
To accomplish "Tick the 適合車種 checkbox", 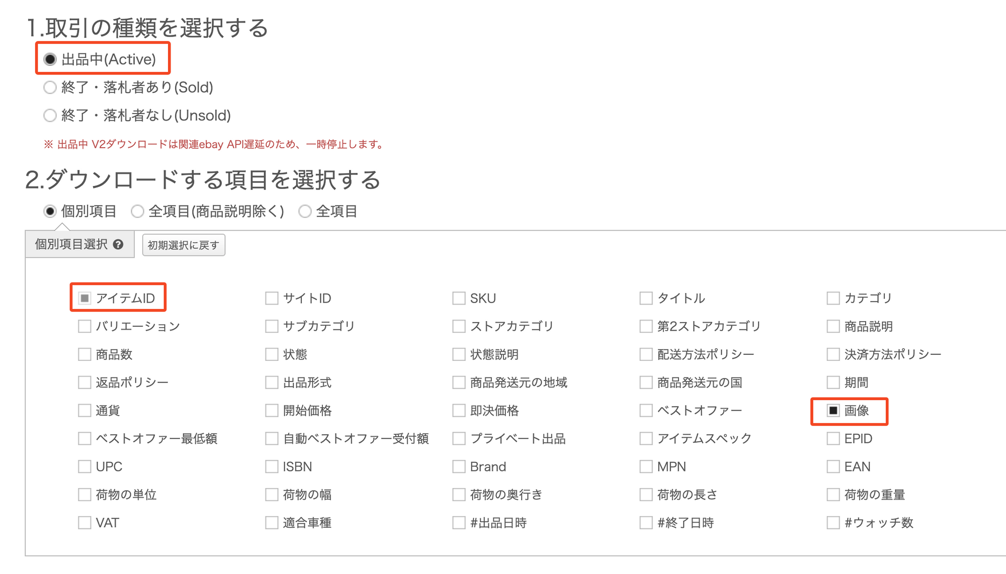I will pos(272,523).
